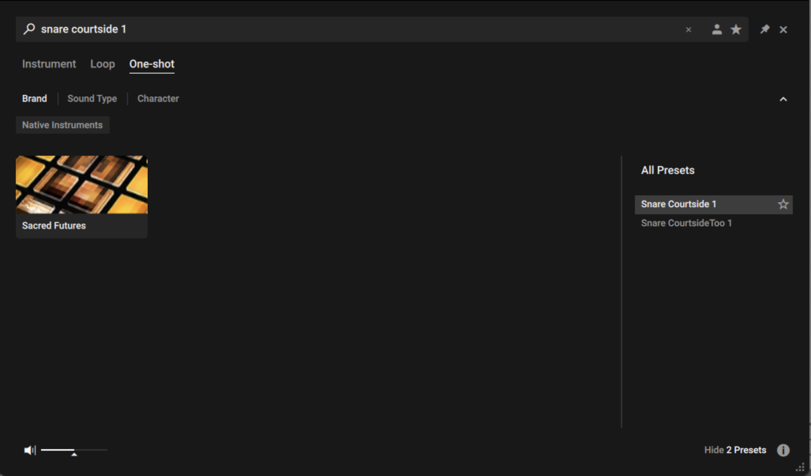Pin the browser window open
The height and width of the screenshot is (476, 811).
pyautogui.click(x=765, y=30)
